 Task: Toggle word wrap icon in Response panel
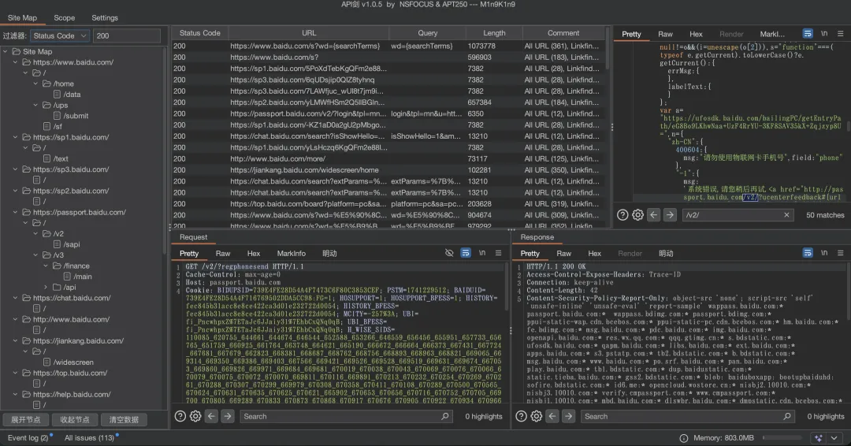tap(808, 253)
